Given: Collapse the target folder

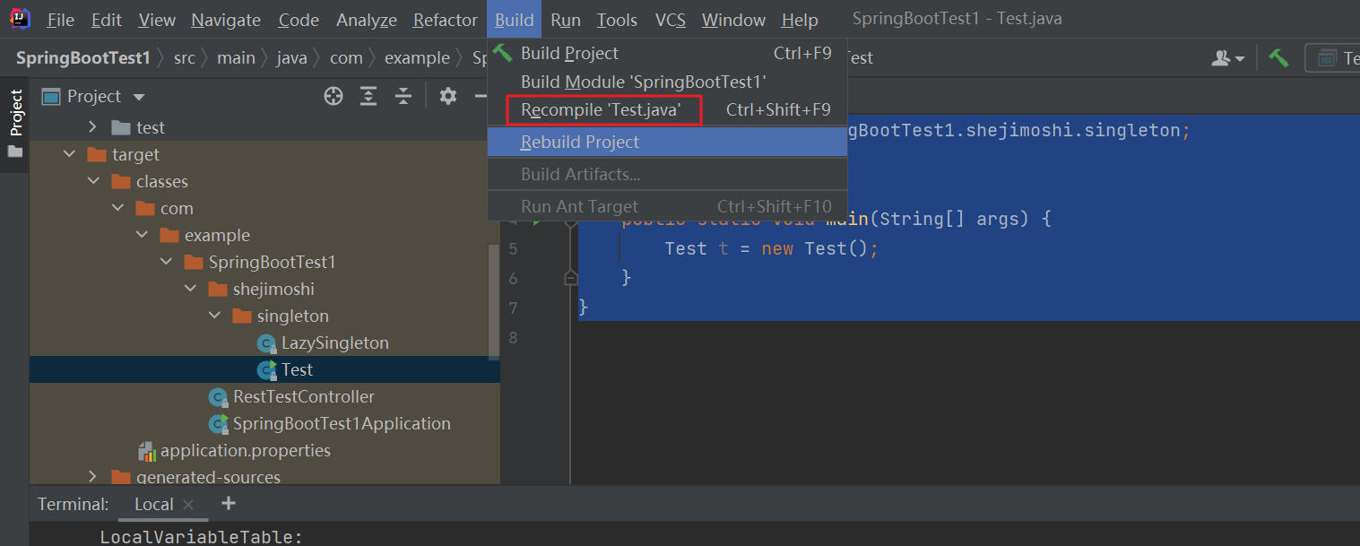Looking at the screenshot, I should tap(70, 154).
